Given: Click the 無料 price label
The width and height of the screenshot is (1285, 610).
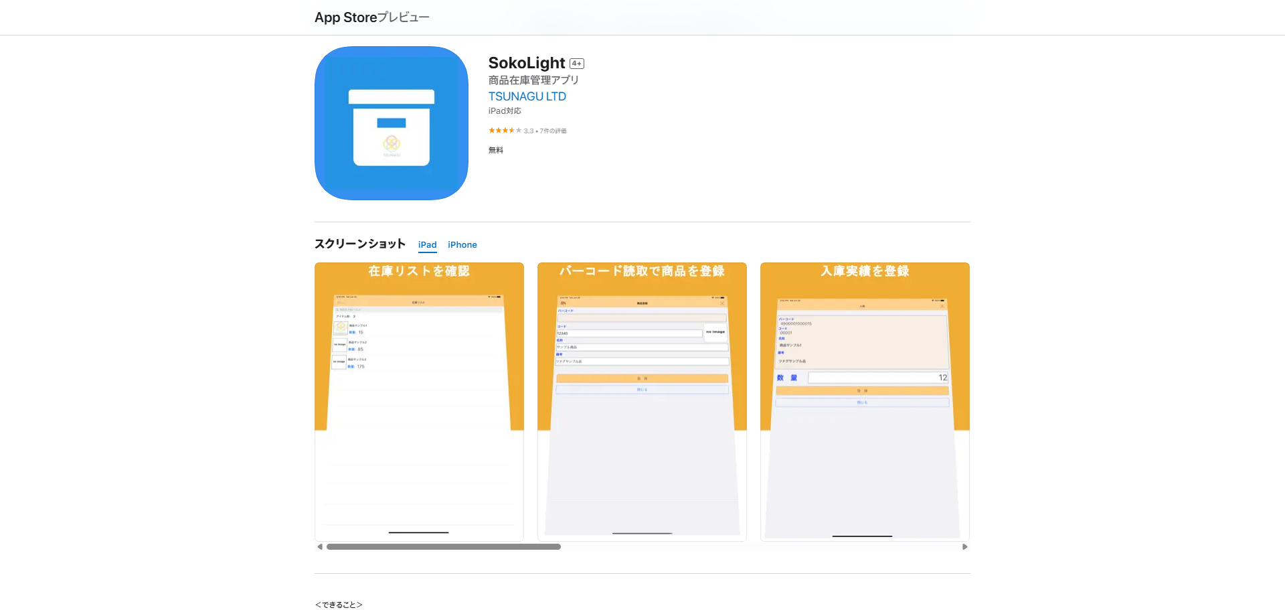Looking at the screenshot, I should tap(496, 150).
